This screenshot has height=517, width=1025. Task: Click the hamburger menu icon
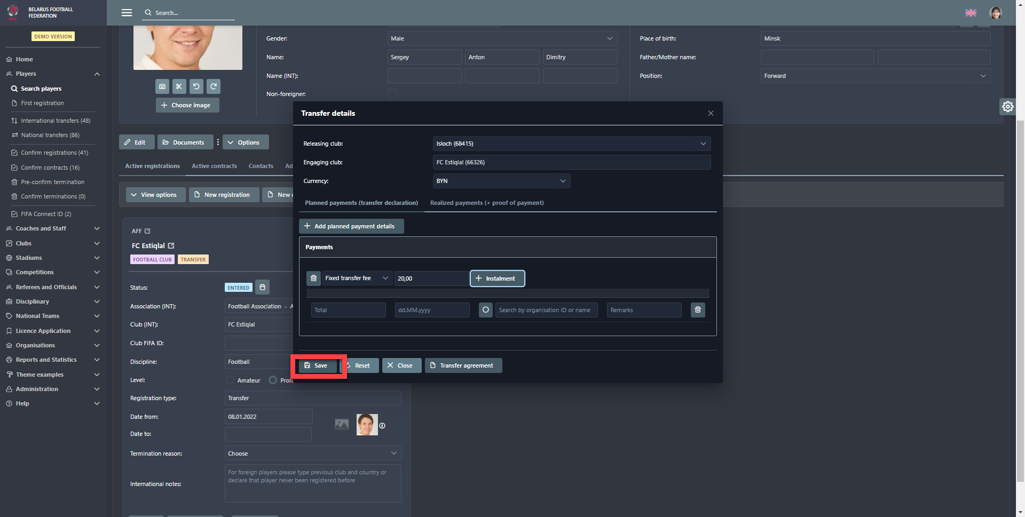(x=127, y=13)
